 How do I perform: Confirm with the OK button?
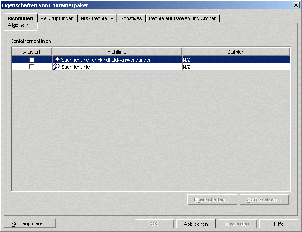154,224
